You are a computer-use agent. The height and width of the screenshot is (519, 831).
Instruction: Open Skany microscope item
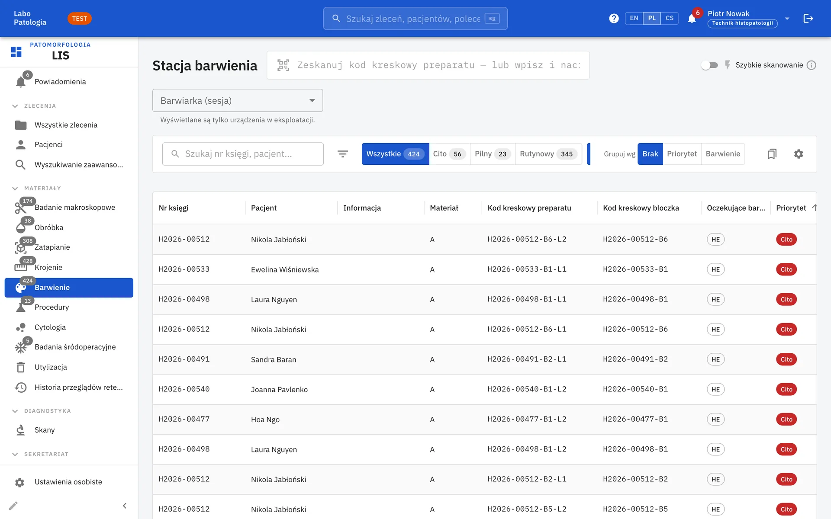pos(69,430)
